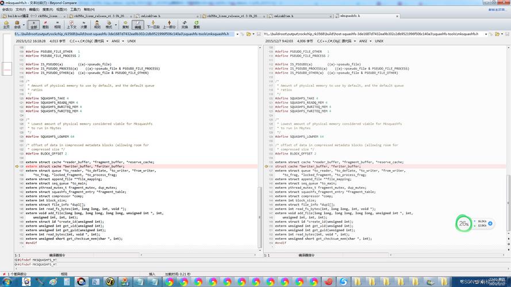Open the 帮助(H) menu

[89, 9]
